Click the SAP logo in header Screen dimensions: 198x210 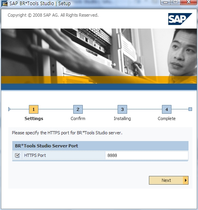[x=180, y=19]
